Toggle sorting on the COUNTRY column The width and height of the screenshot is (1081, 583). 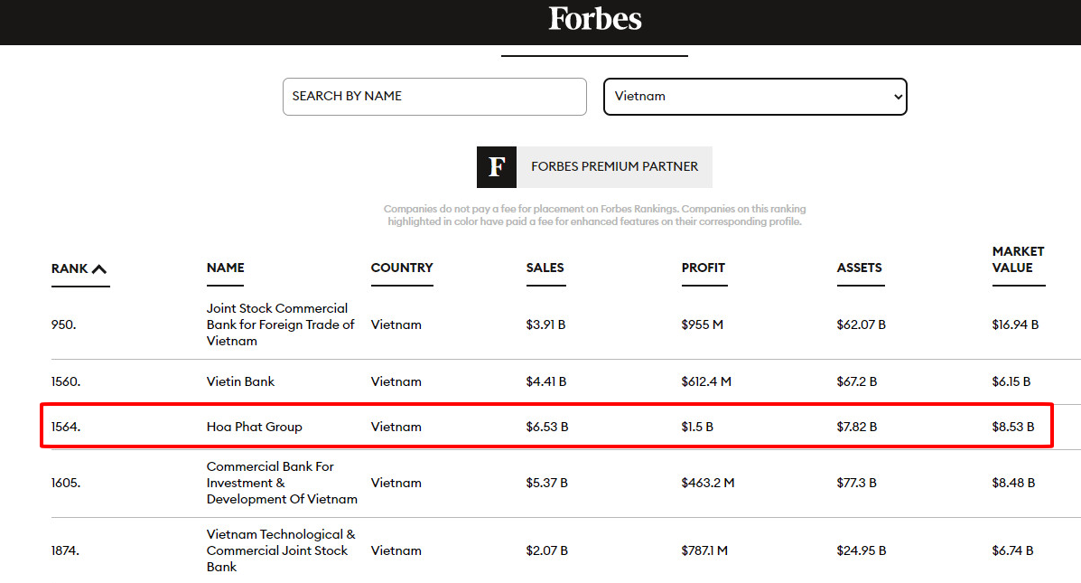coord(401,268)
